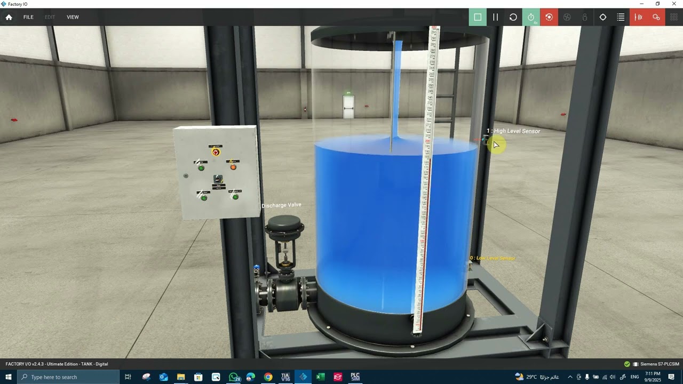
Task: Pause the running simulation
Action: coord(495,17)
